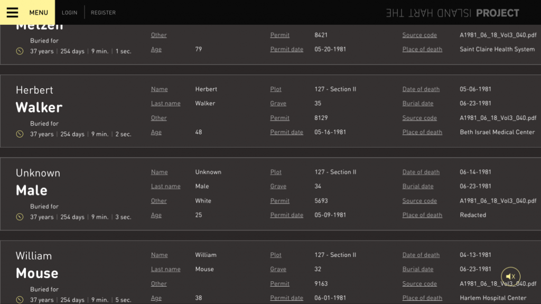
Task: Click the Plot label in Herbert Walker record
Action: click(276, 89)
